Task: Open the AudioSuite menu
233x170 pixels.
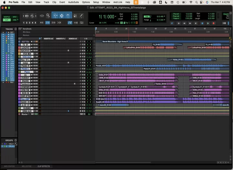Action: [x=73, y=2]
